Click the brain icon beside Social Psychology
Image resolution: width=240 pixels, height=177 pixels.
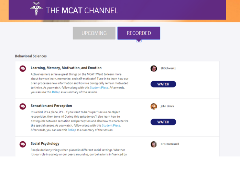click(x=23, y=144)
